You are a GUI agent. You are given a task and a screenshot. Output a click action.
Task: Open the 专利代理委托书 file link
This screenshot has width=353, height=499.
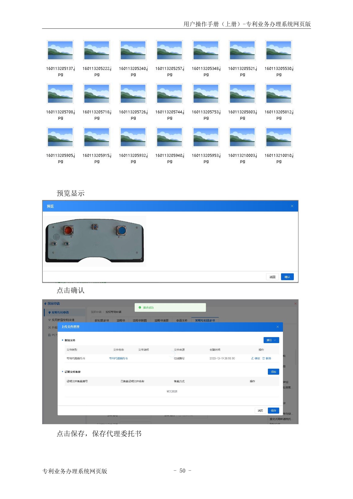118,358
